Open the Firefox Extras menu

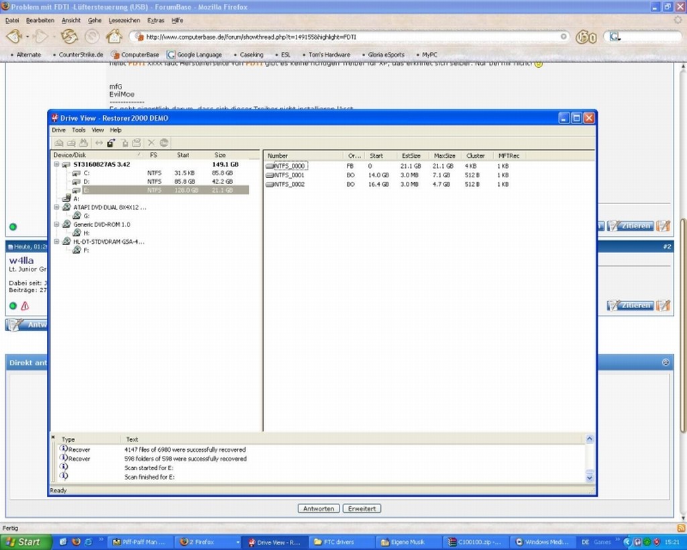(x=156, y=21)
